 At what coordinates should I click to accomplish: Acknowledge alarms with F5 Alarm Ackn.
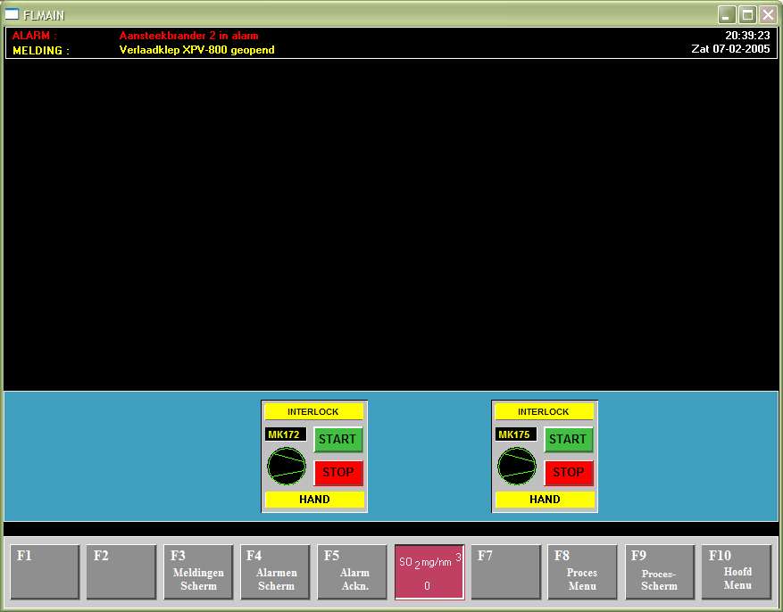352,572
